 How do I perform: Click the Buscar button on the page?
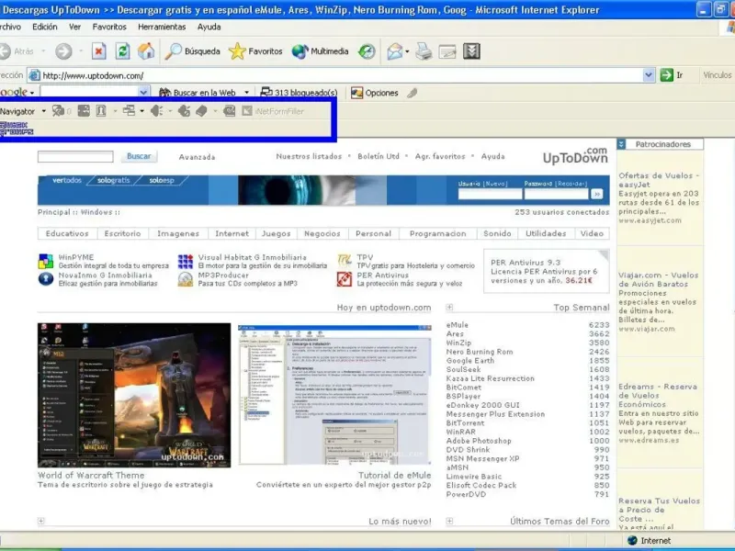[139, 157]
